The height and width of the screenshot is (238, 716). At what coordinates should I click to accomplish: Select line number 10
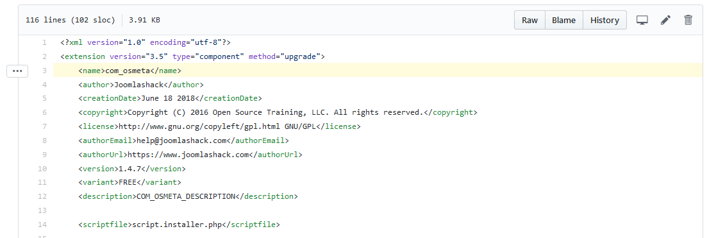(x=42, y=169)
